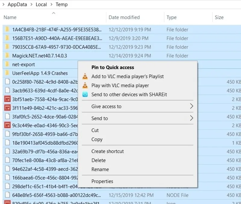The image size is (241, 204).
Task: Select folder name 79035CC8-67A9-4957-9730-0DCA4085E...
Action: (x=57, y=47)
